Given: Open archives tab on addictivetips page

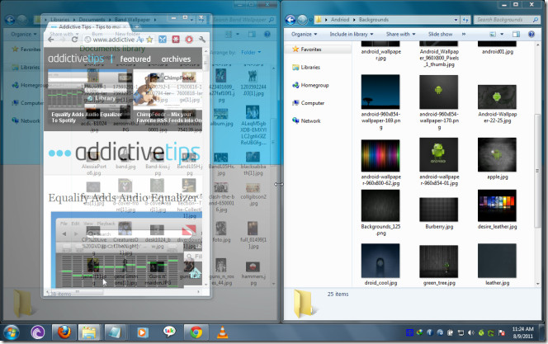Looking at the screenshot, I should [176, 59].
